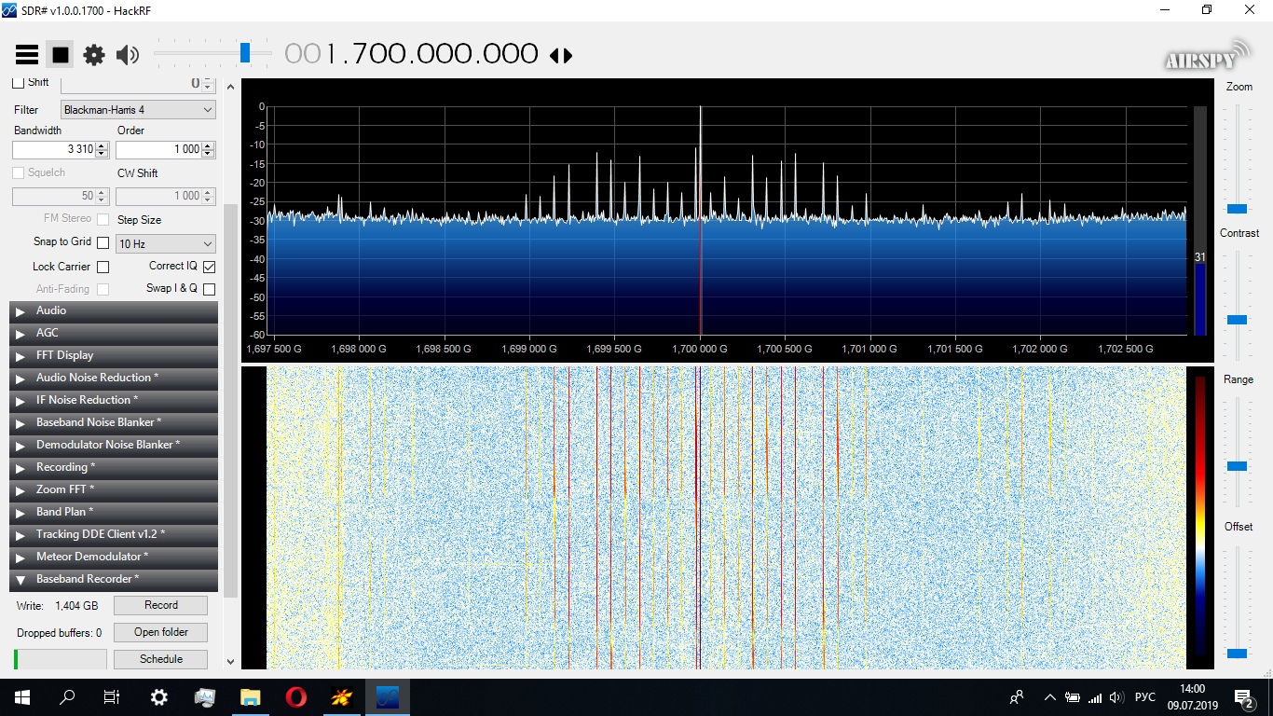
Task: Stop the radio with the stop button
Action: [61, 55]
